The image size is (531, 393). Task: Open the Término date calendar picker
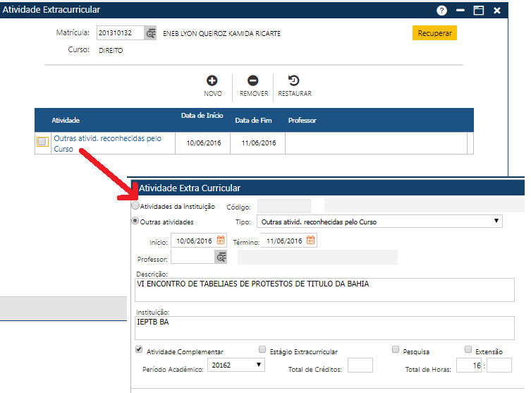click(311, 241)
